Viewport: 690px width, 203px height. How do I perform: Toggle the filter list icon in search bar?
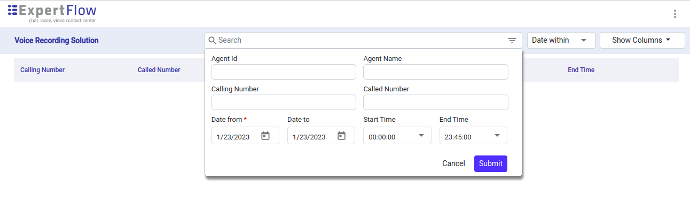pyautogui.click(x=512, y=41)
